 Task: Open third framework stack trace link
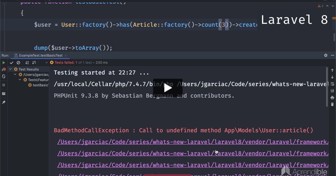pos(192,165)
